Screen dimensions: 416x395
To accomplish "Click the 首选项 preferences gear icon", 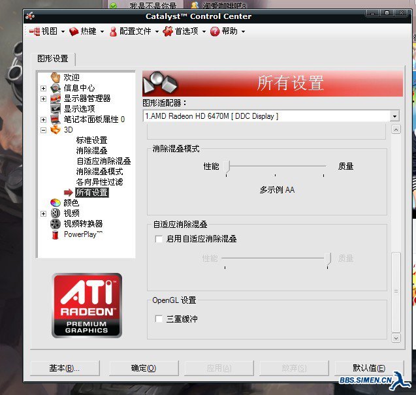I will (168, 31).
